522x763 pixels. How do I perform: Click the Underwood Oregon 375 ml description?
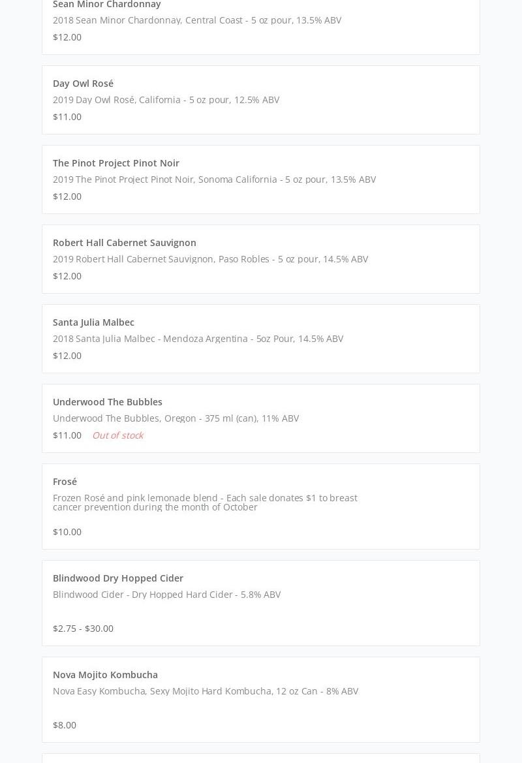[176, 418]
